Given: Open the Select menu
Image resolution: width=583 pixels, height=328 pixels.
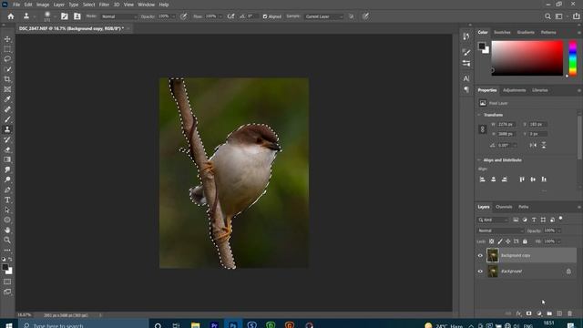Looking at the screenshot, I should click(x=88, y=5).
